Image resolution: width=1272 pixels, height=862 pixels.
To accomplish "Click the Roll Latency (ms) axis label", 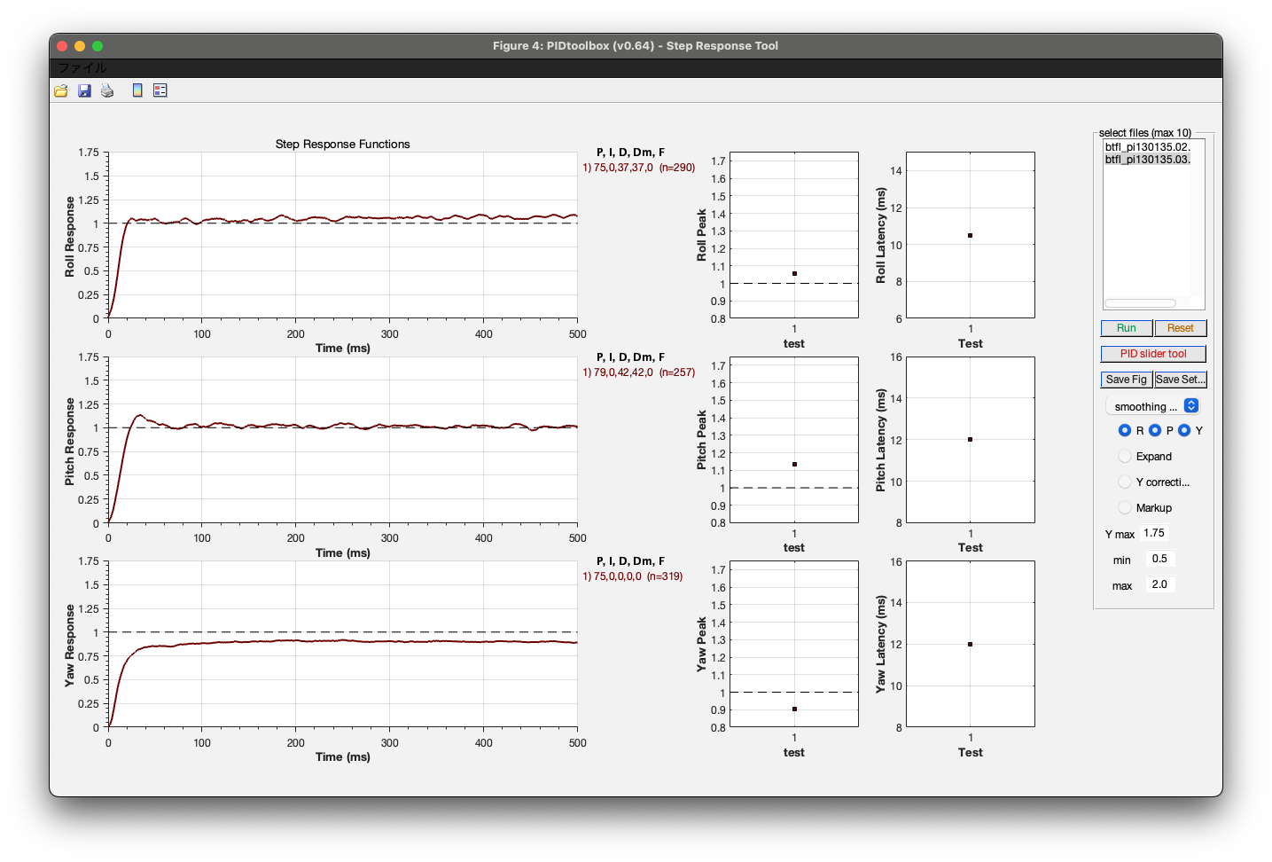I will [x=881, y=235].
